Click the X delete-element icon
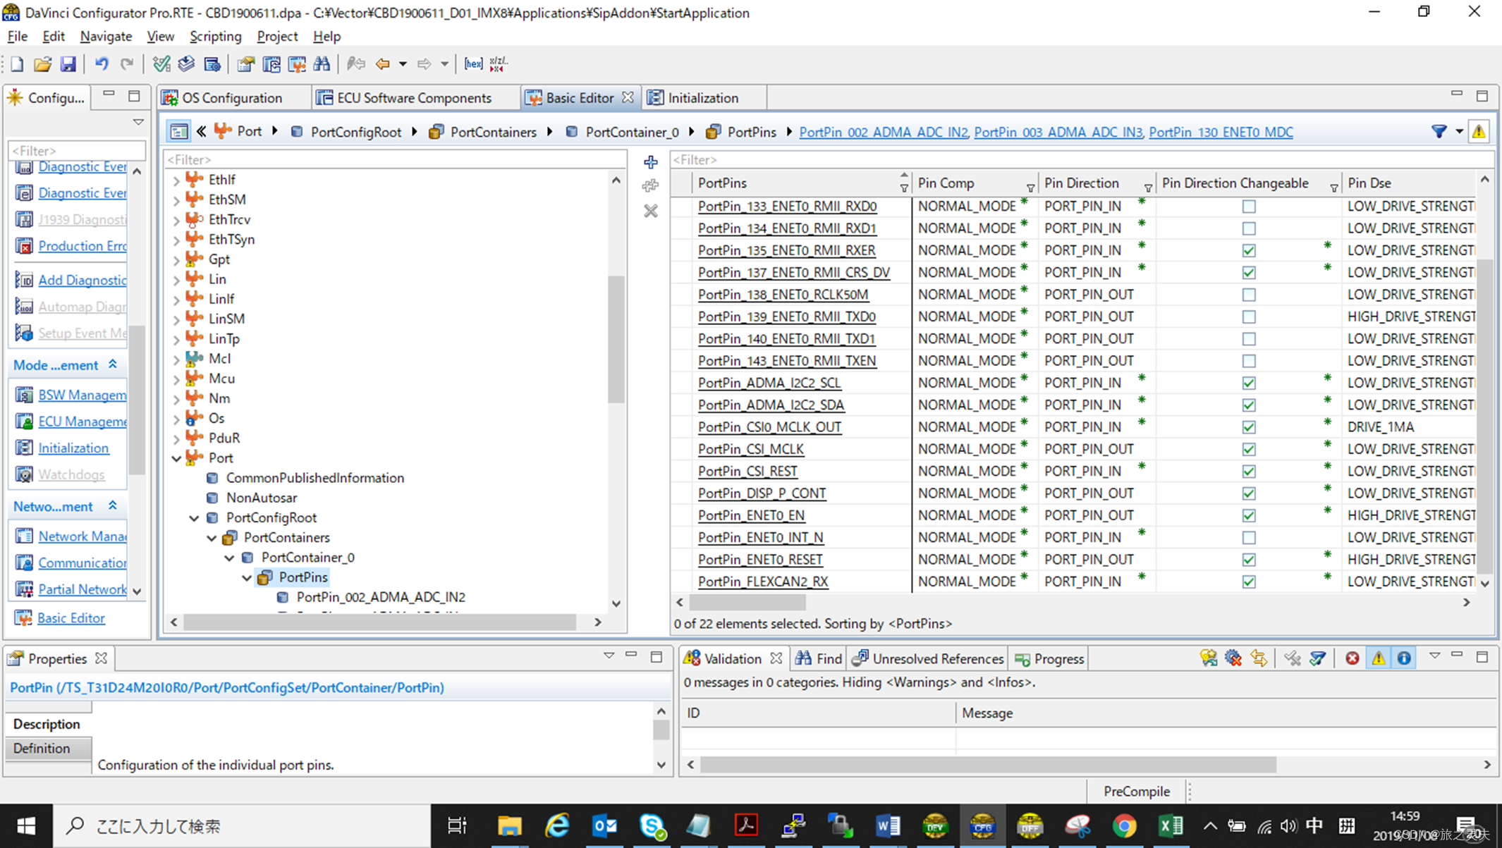Viewport: 1502px width, 848px height. [650, 211]
